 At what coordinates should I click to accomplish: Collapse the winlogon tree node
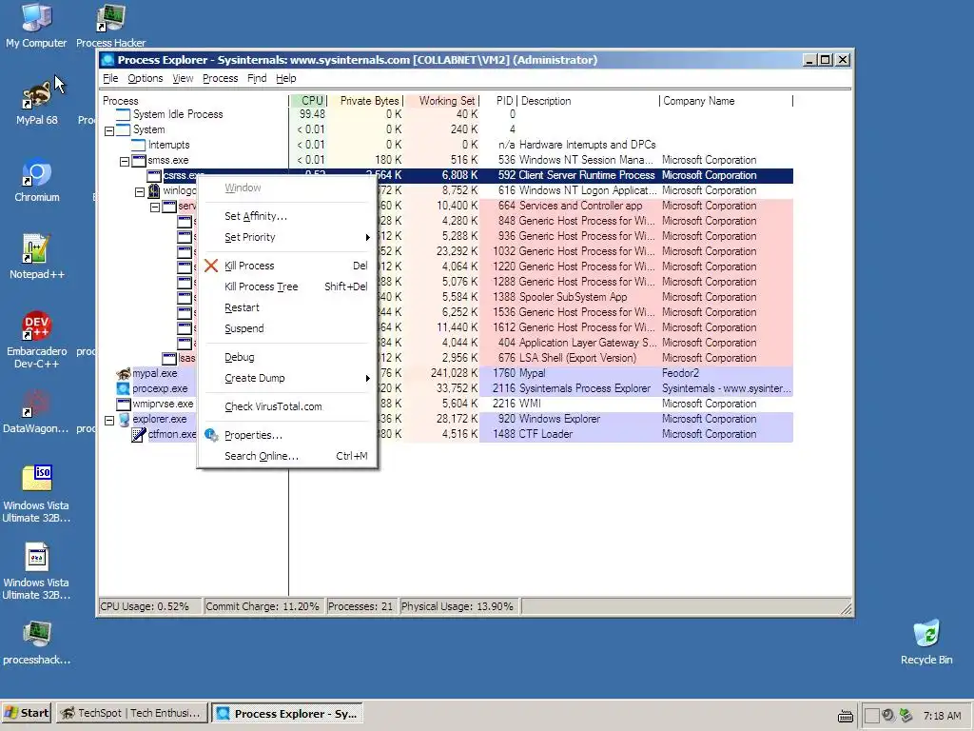[x=140, y=191]
